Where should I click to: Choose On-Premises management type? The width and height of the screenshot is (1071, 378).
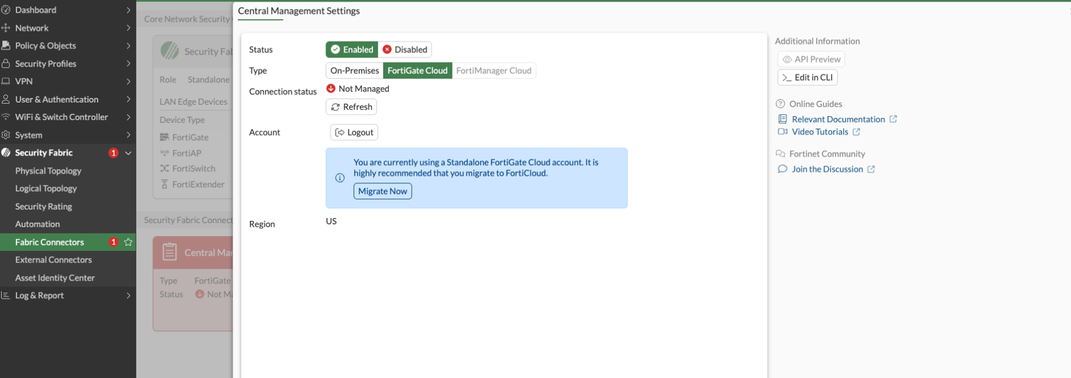pyautogui.click(x=354, y=70)
